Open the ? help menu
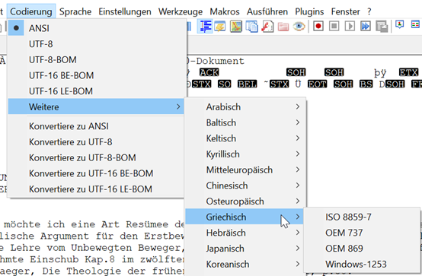 pos(369,11)
